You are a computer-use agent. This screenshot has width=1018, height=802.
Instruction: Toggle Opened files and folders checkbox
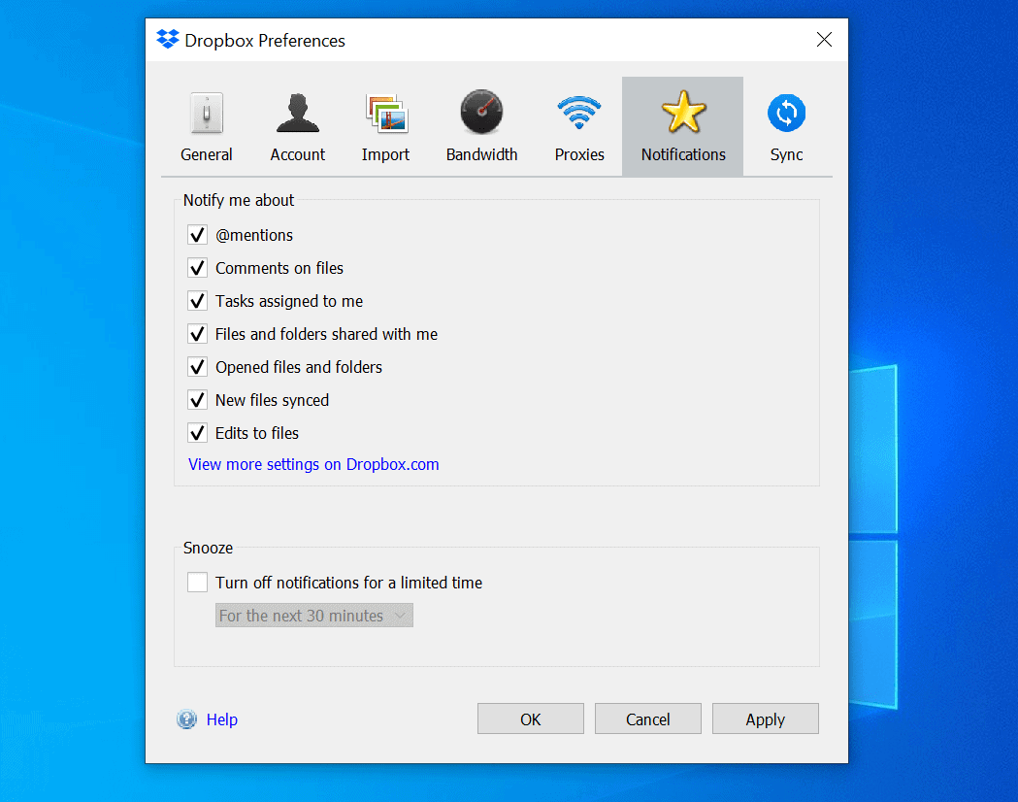197,367
